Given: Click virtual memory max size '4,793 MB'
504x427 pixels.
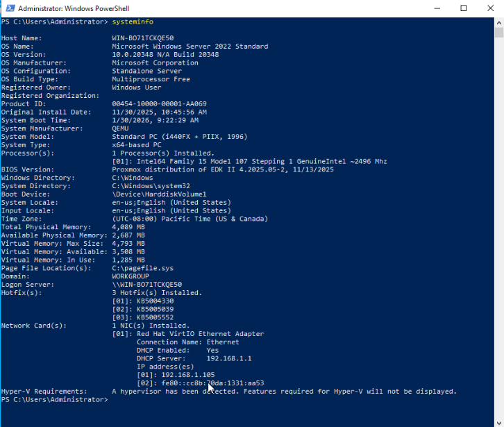Looking at the screenshot, I should pos(128,244).
